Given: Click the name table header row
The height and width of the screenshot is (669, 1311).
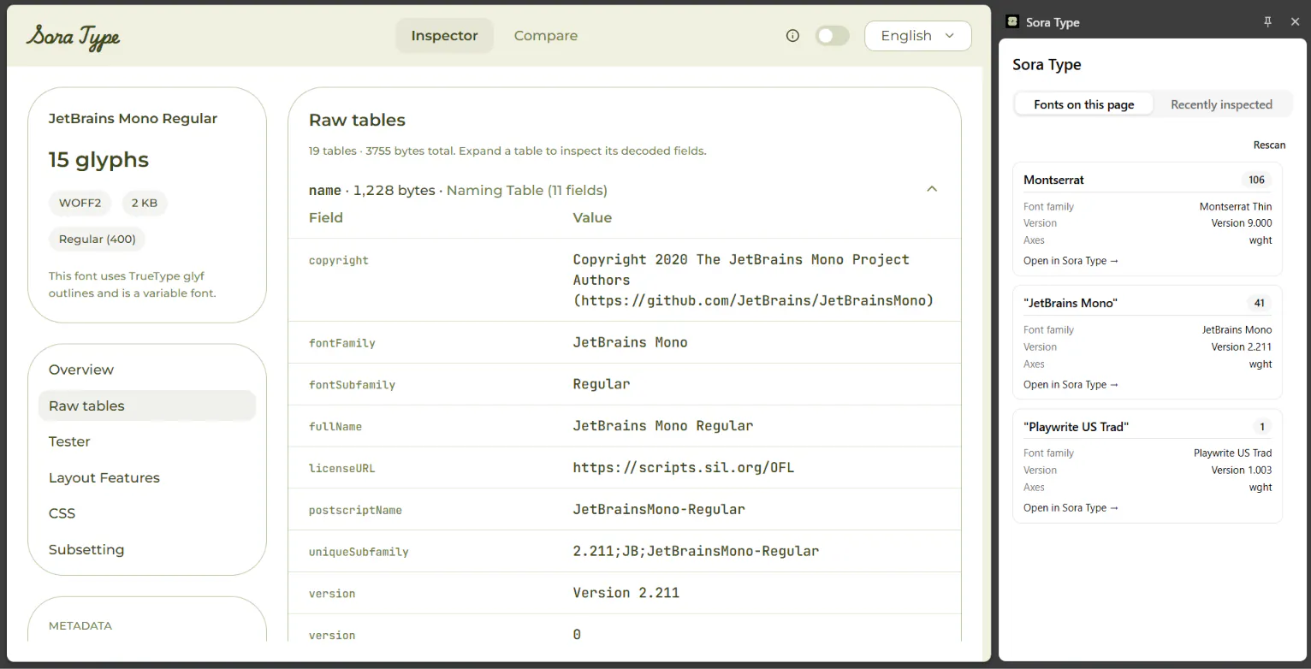Looking at the screenshot, I should [x=624, y=190].
